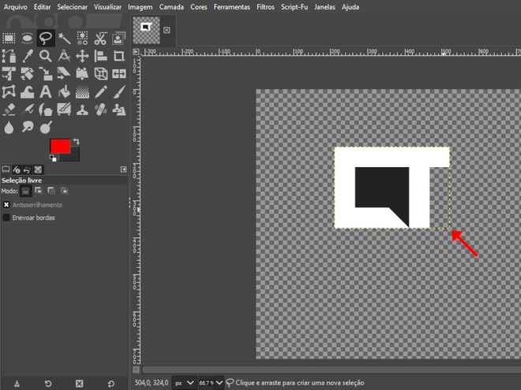Select the Smudge tool
521x390 pixels.
pos(28,128)
